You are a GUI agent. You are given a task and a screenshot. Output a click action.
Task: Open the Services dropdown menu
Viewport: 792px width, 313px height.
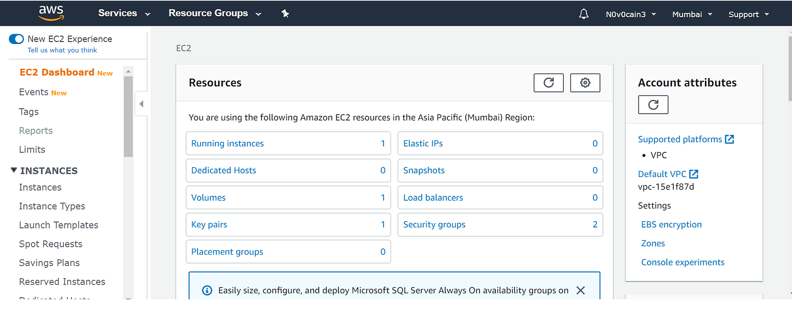pyautogui.click(x=124, y=13)
